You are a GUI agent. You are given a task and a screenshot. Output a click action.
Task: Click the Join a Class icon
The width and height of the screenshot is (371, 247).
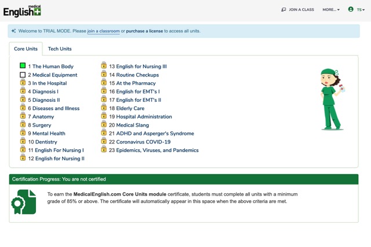[283, 10]
